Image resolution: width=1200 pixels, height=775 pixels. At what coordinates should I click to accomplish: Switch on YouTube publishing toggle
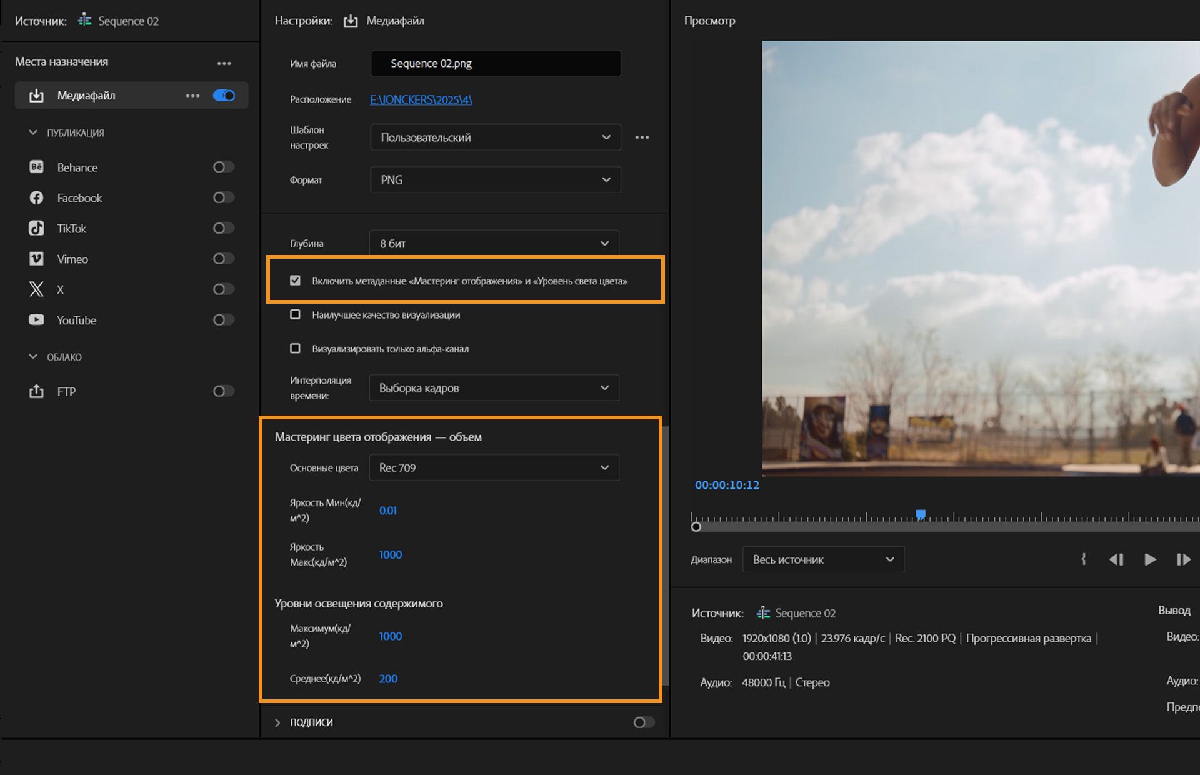[224, 319]
